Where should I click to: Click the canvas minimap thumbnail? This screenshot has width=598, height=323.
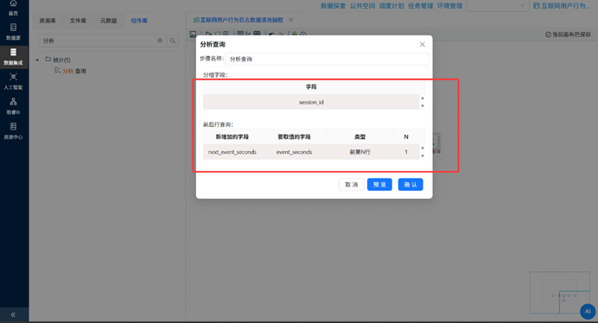point(559,292)
